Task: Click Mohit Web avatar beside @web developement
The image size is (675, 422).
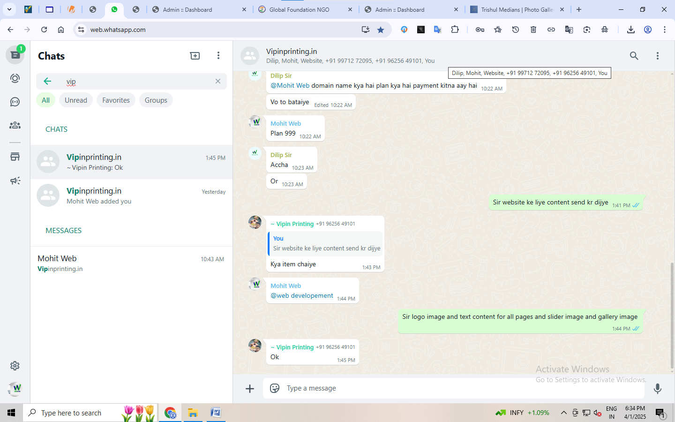Action: [x=255, y=283]
